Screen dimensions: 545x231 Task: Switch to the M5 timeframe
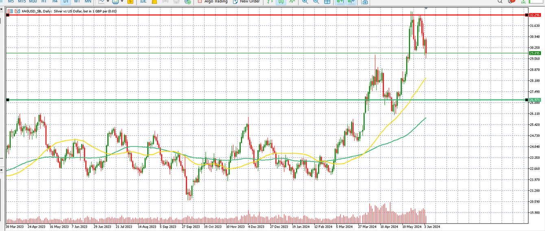pyautogui.click(x=11, y=1)
